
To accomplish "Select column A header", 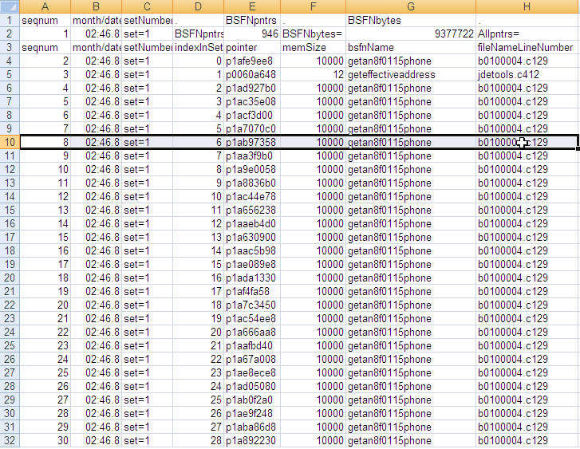I will 45,6.
